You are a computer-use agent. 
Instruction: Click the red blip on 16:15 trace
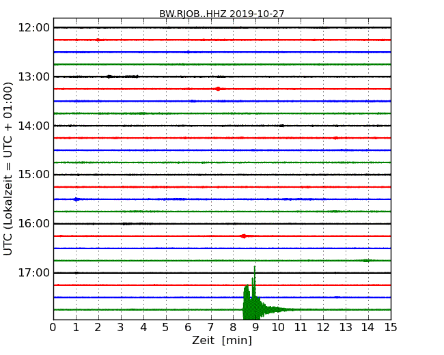[x=244, y=236]
